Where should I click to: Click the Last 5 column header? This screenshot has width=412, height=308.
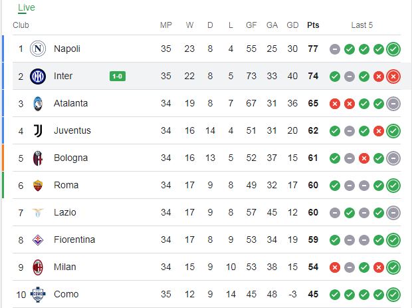(361, 25)
